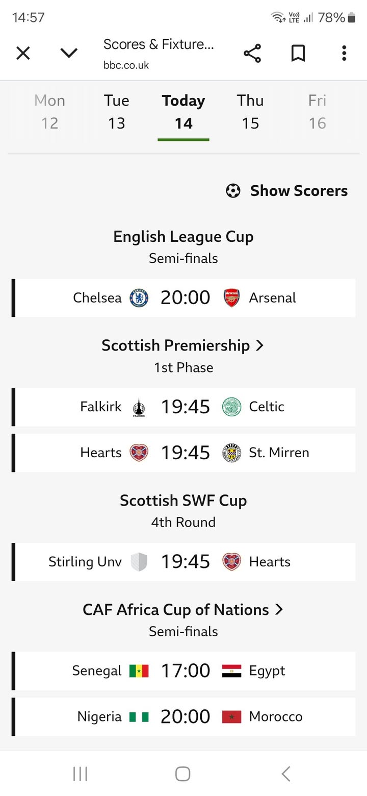The image size is (367, 796).
Task: Open the Scottish Premiership competition link
Action: click(183, 345)
